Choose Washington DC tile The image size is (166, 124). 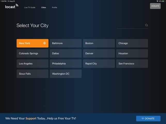66,74
